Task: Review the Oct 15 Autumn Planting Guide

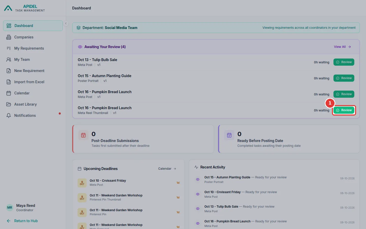Action: (344, 78)
